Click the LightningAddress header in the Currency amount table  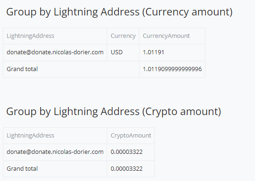[x=30, y=36]
